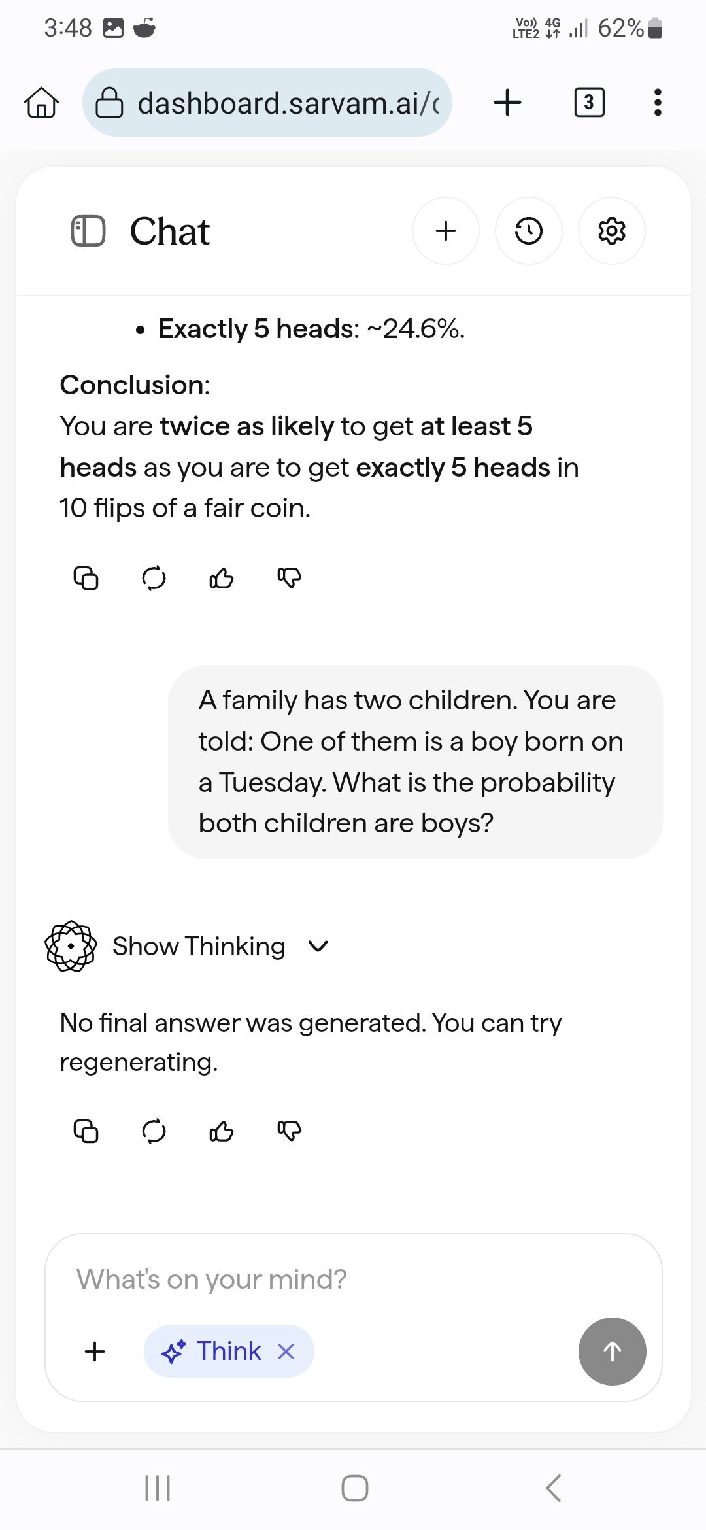The image size is (706, 1530).
Task: Copy the coin flip conclusion response
Action: pos(86,578)
